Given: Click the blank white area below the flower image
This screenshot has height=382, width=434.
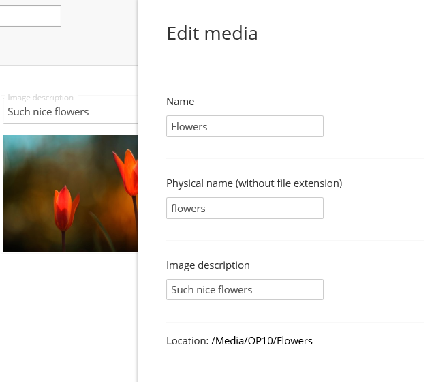Looking at the screenshot, I should tap(69, 316).
